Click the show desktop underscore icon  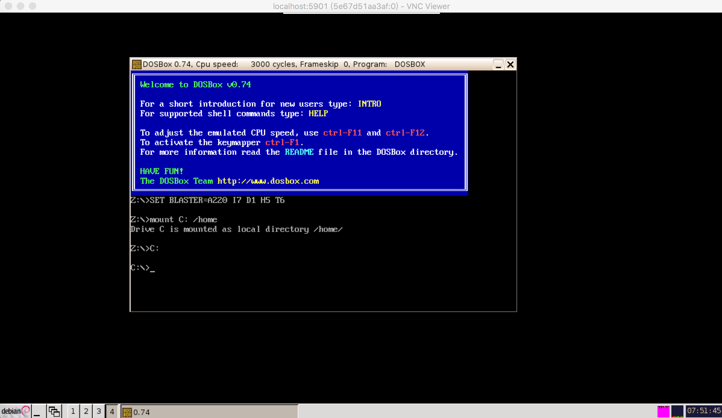pyautogui.click(x=37, y=411)
